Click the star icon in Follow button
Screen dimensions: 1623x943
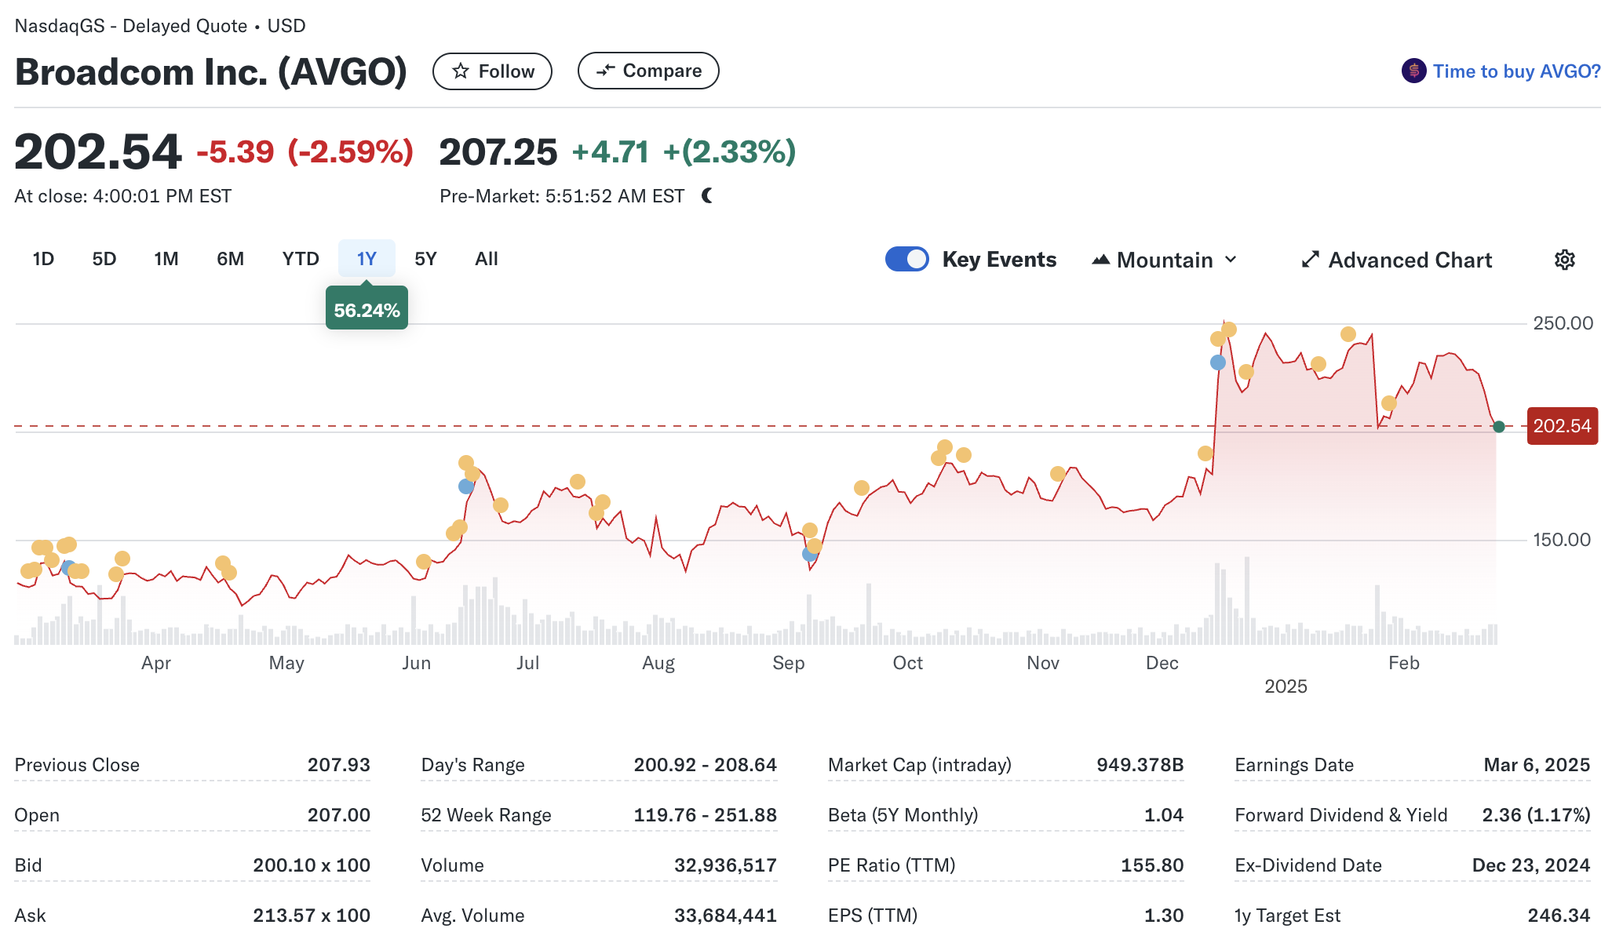coord(461,71)
